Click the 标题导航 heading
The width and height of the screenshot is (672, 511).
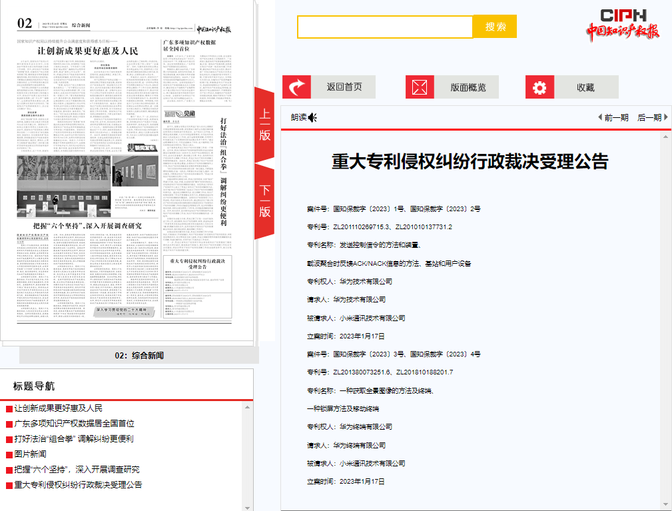34,386
